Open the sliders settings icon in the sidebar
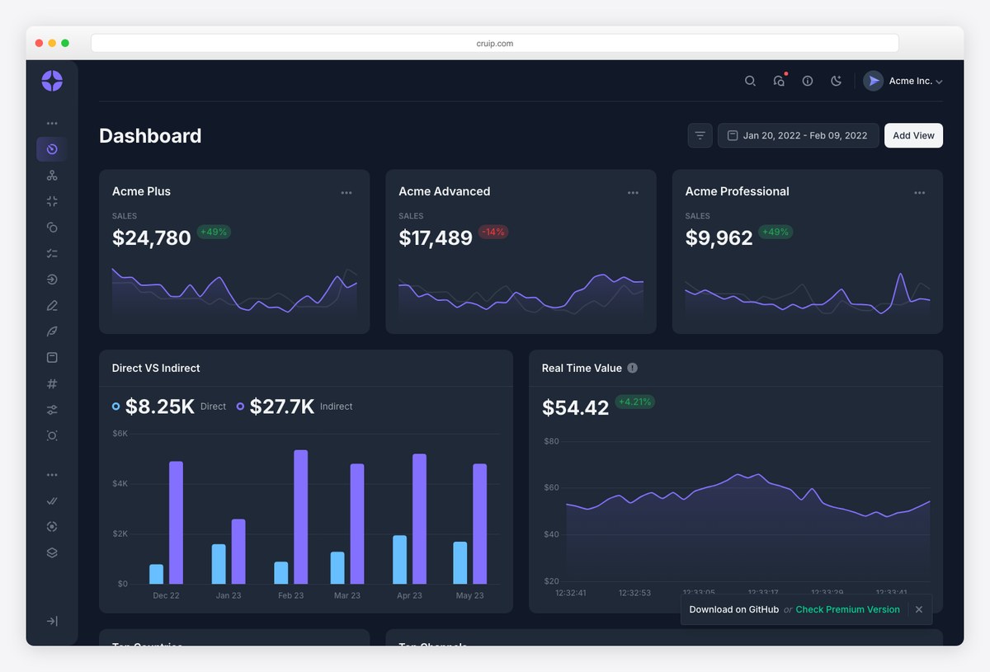 pos(52,410)
